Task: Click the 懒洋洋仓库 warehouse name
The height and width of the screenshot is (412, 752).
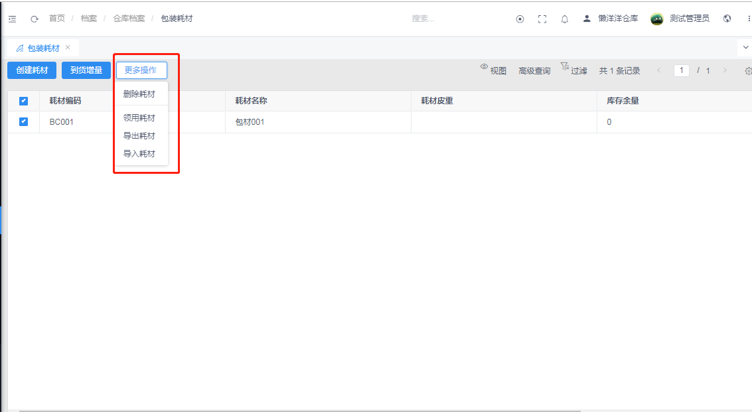Action: point(618,19)
